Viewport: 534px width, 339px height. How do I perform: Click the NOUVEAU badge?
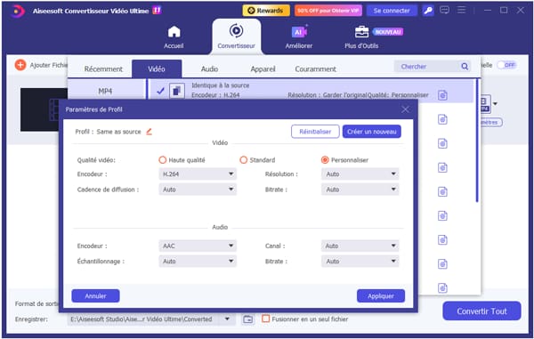388,32
